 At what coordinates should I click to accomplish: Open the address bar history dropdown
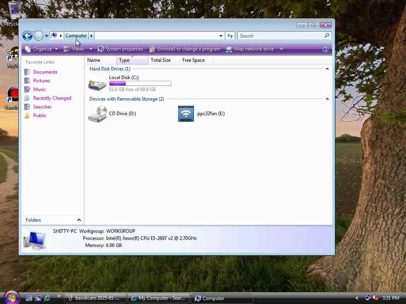pyautogui.click(x=220, y=36)
